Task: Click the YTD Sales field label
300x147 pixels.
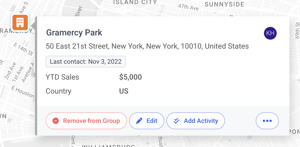Action: click(x=62, y=77)
